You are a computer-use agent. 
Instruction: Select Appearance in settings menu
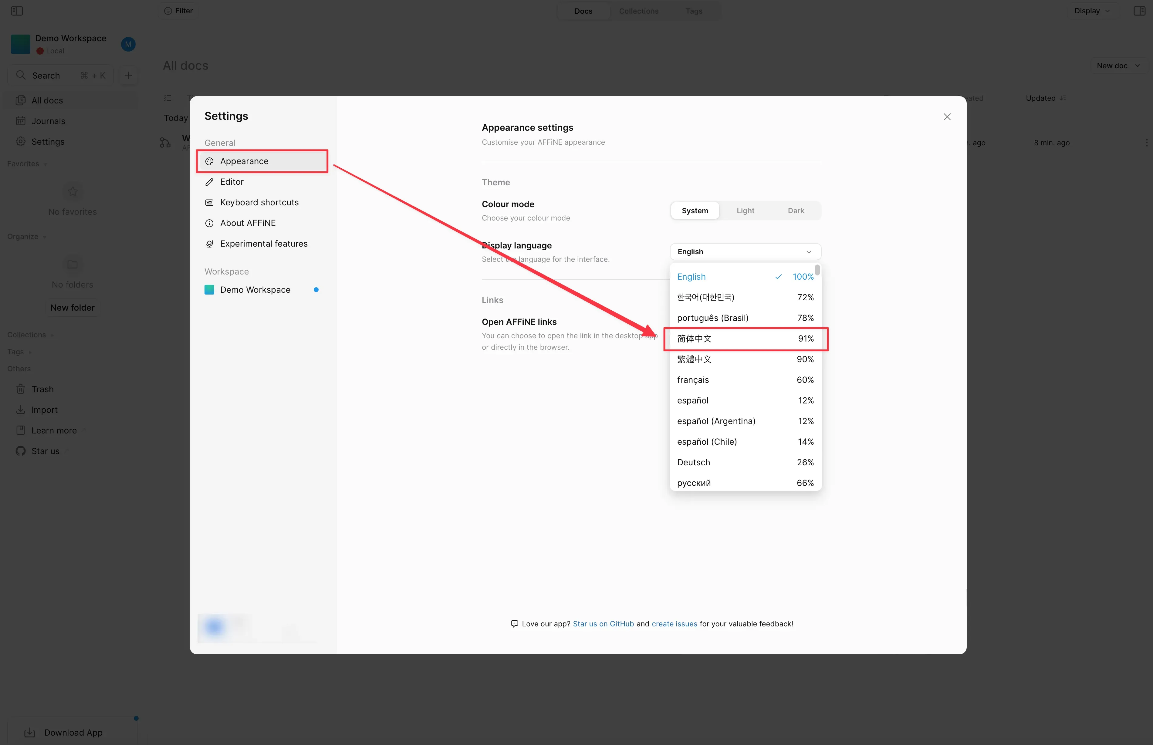point(262,161)
